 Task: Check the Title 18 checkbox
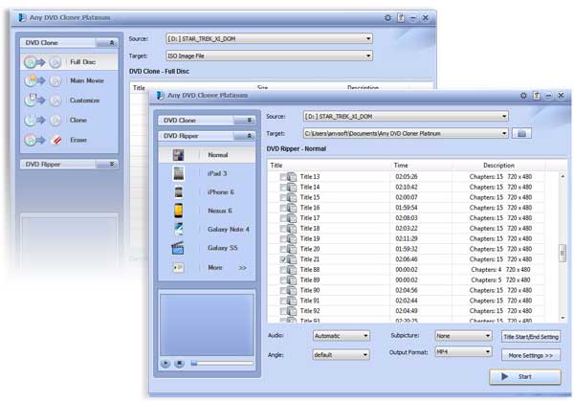[x=283, y=229]
